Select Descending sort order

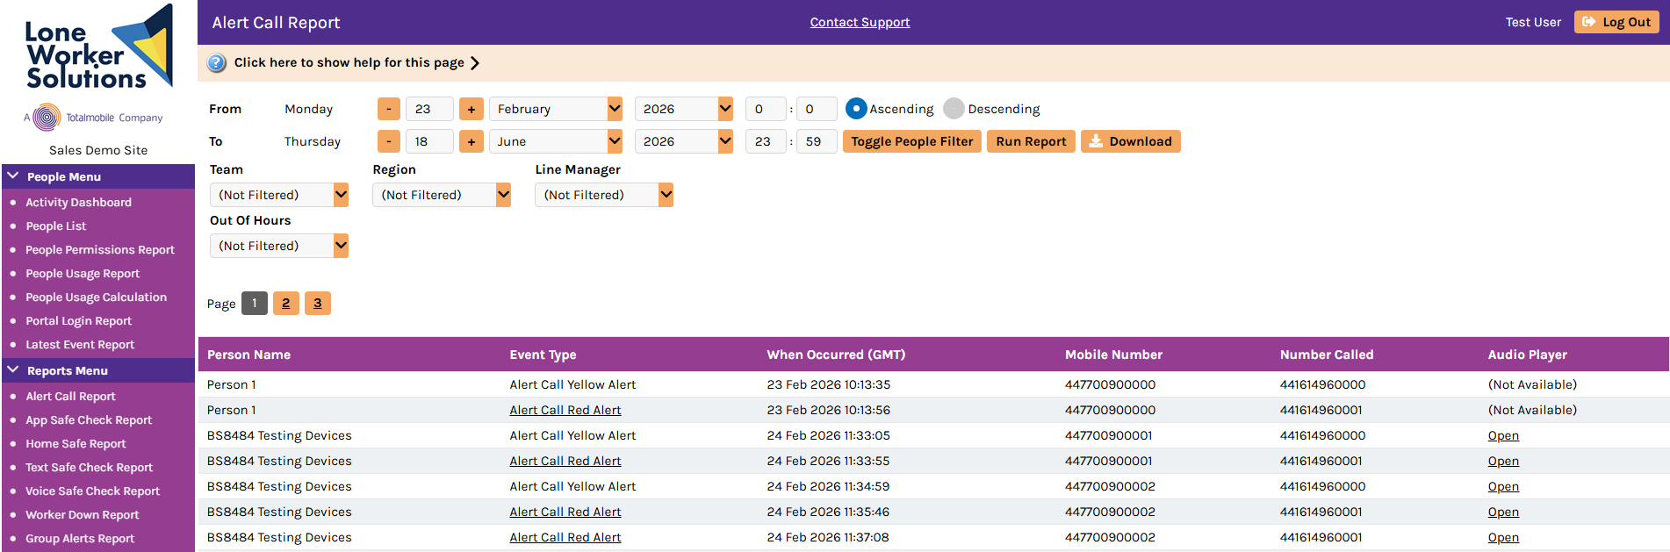tap(954, 109)
